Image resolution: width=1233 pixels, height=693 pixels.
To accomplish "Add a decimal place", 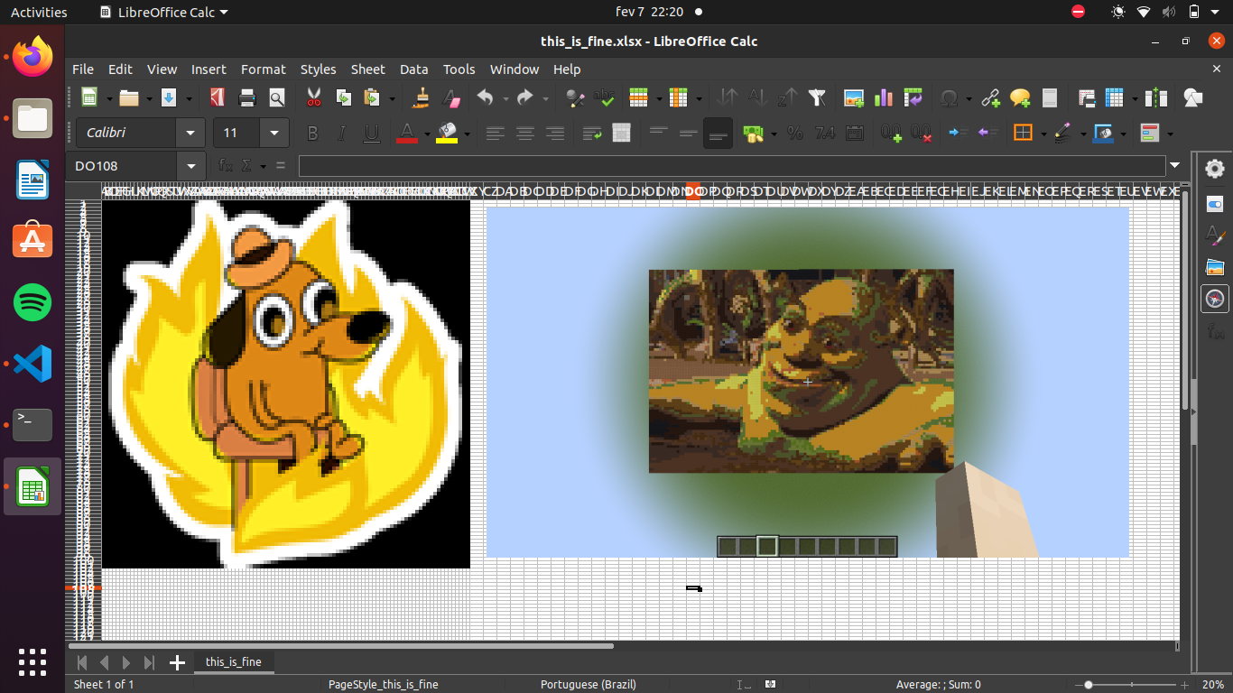I will [892, 133].
